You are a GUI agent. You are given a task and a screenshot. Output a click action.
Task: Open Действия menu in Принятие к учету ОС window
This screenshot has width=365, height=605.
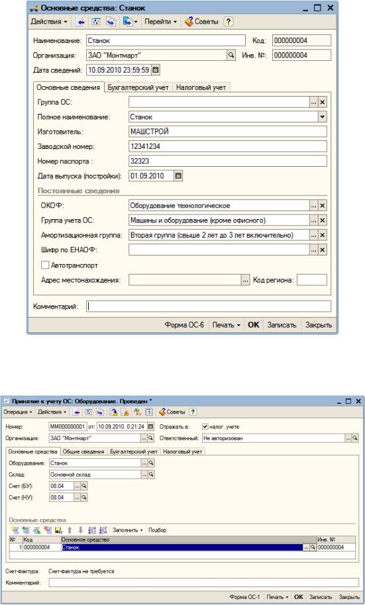point(52,412)
